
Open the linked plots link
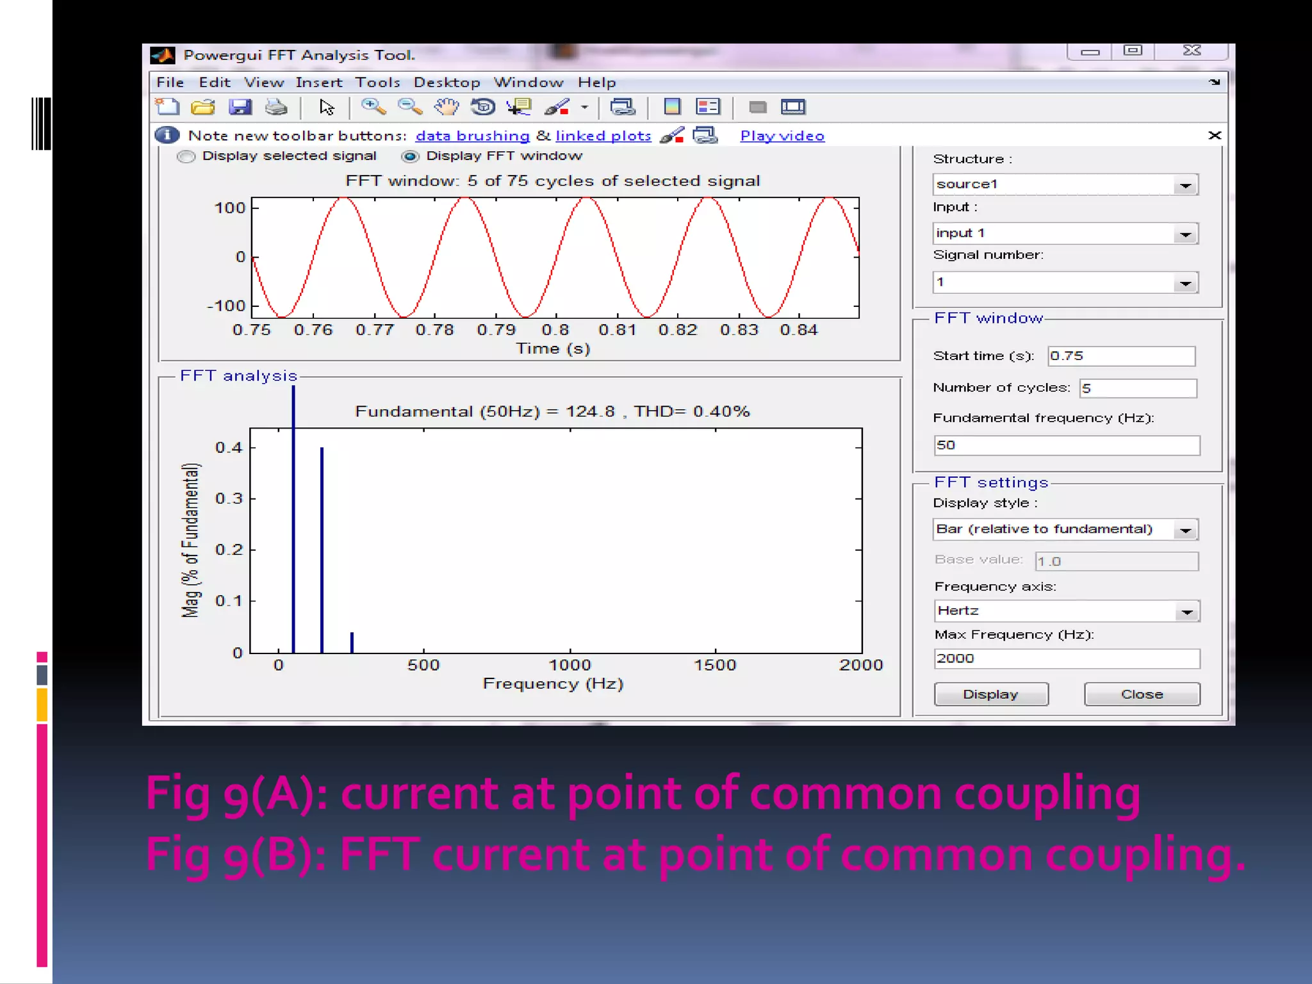[603, 136]
